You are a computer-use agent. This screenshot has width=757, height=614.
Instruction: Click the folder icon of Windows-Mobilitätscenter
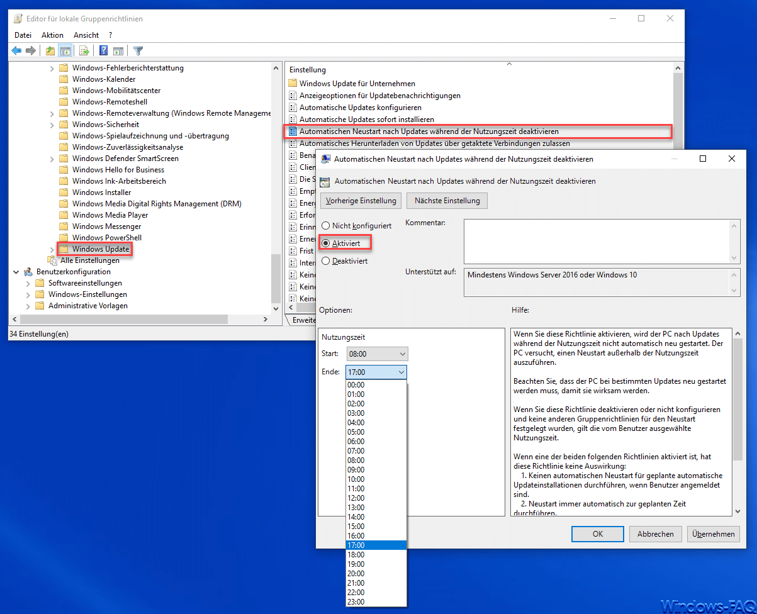63,91
